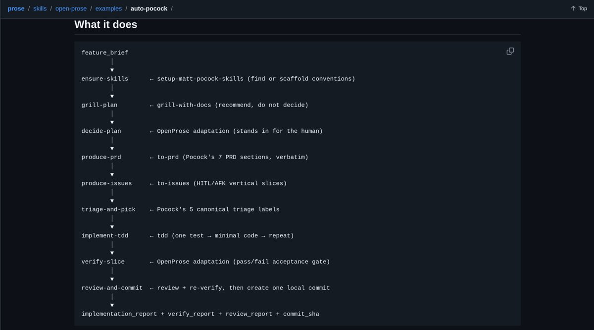594x330 pixels.
Task: Open the prose repository breadcrumb link
Action: tap(16, 8)
